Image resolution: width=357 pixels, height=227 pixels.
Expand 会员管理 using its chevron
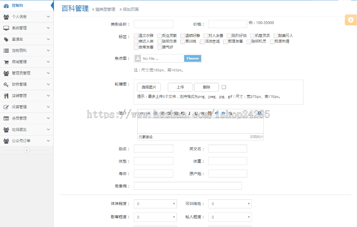pyautogui.click(x=48, y=118)
